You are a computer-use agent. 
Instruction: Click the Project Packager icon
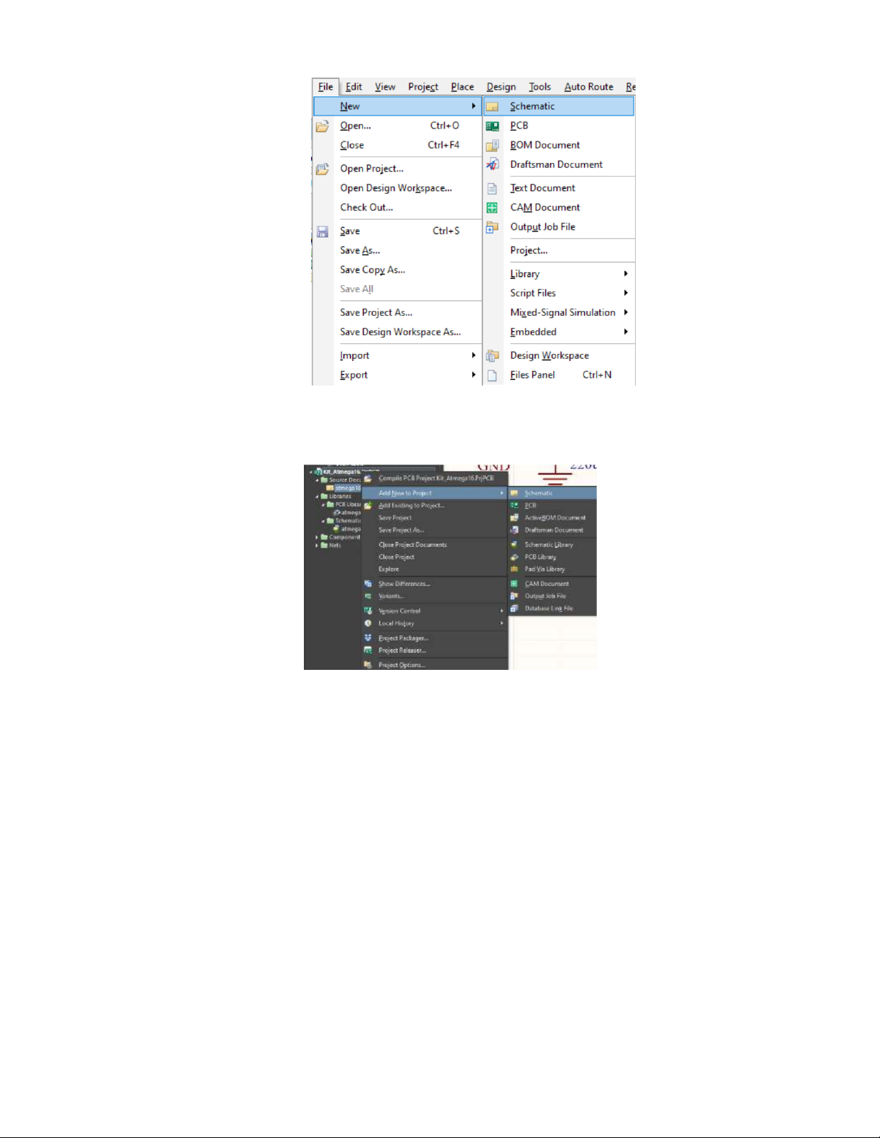pos(368,638)
